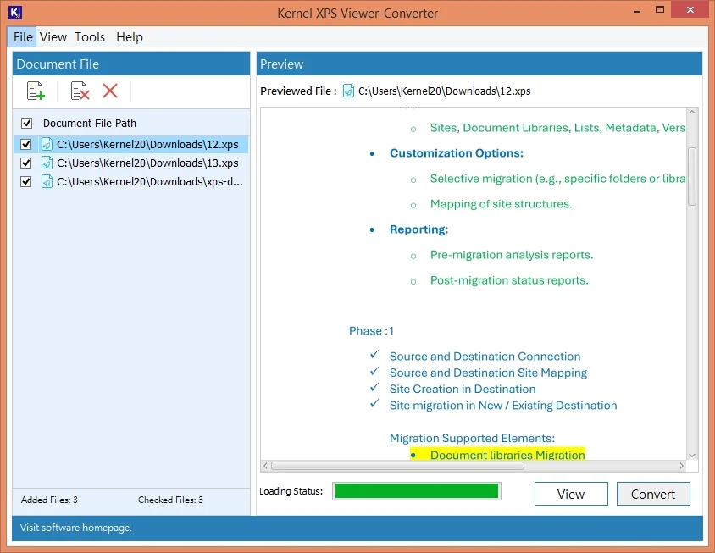
Task: Click the XPS file icon beside 12.xps row
Action: coord(47,145)
